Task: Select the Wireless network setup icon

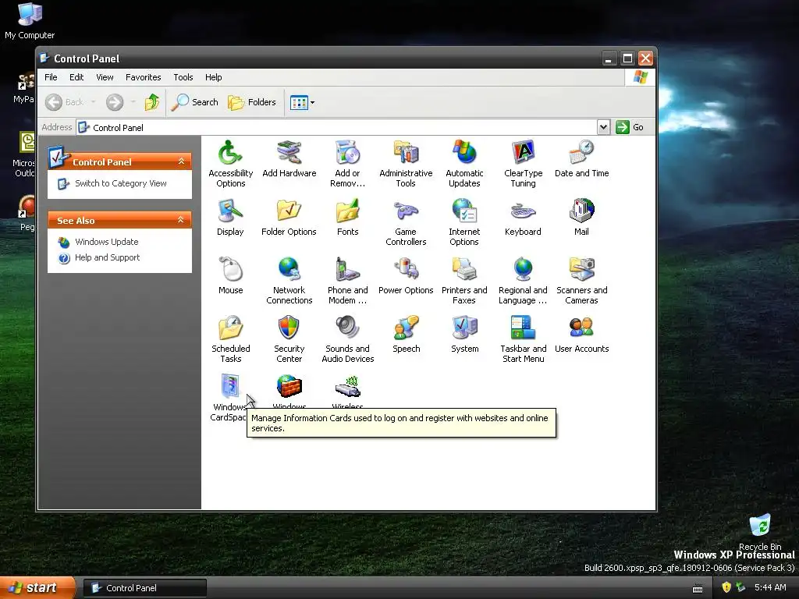Action: tap(347, 387)
